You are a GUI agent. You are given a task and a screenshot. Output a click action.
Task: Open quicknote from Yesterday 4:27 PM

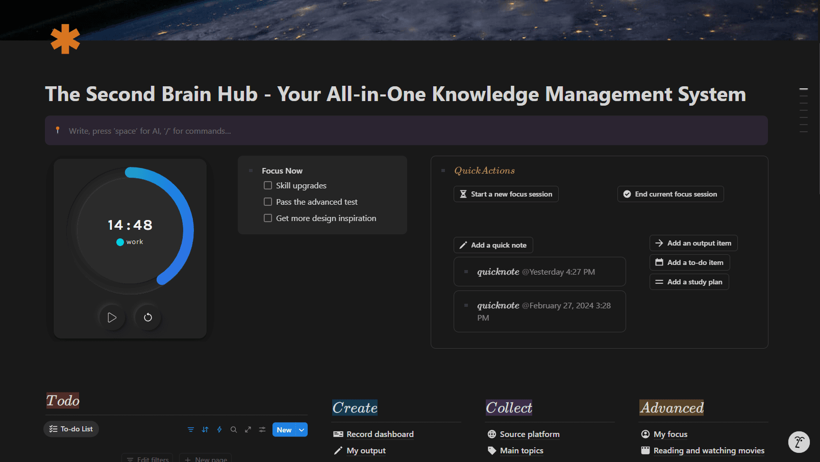tap(540, 272)
